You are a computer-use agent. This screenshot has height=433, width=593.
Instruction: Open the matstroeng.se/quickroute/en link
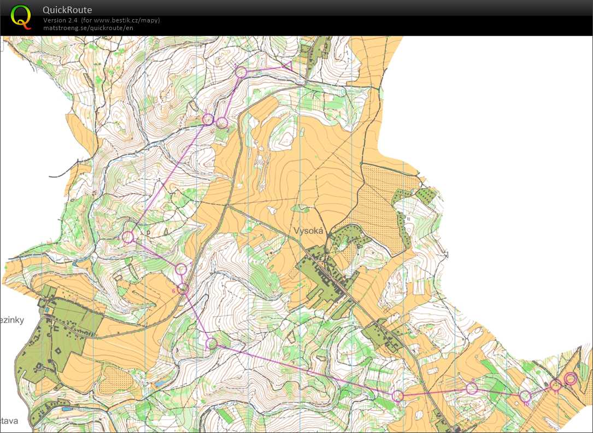coord(88,28)
